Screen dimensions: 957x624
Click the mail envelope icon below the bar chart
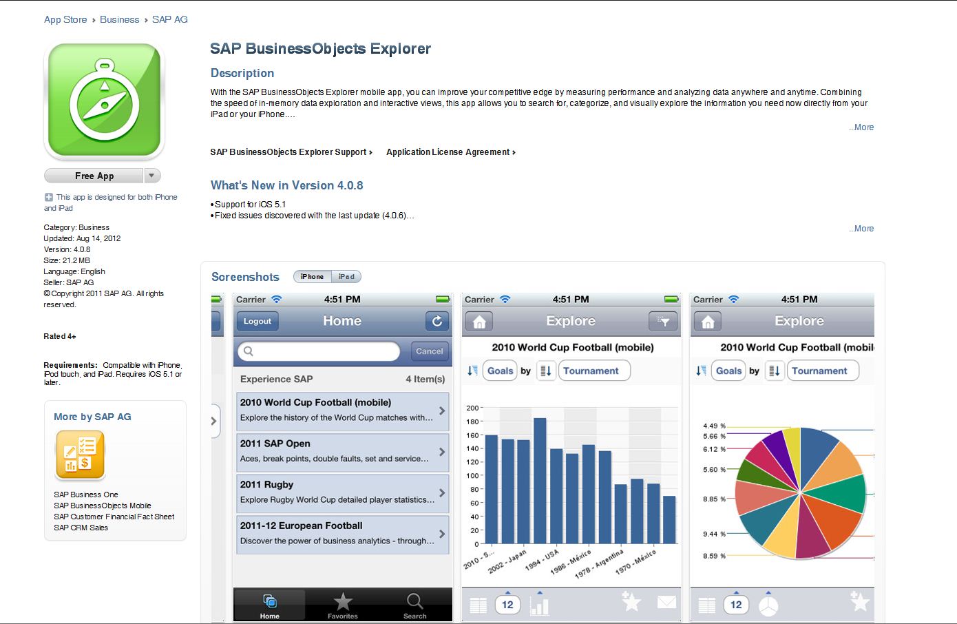(666, 603)
